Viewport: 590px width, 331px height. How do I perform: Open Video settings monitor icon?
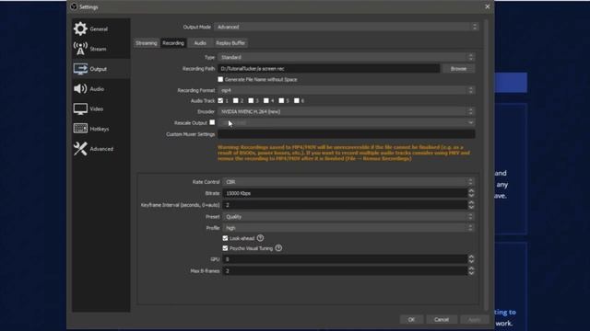coord(80,108)
